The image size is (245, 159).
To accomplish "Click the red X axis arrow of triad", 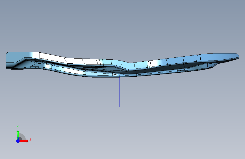I will [x=24, y=141].
